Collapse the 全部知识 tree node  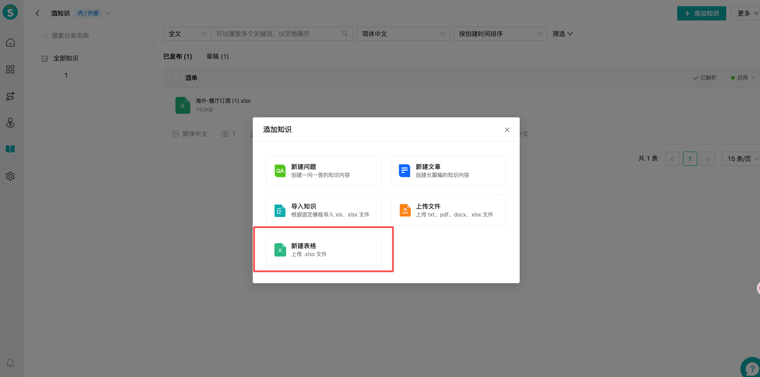[44, 58]
